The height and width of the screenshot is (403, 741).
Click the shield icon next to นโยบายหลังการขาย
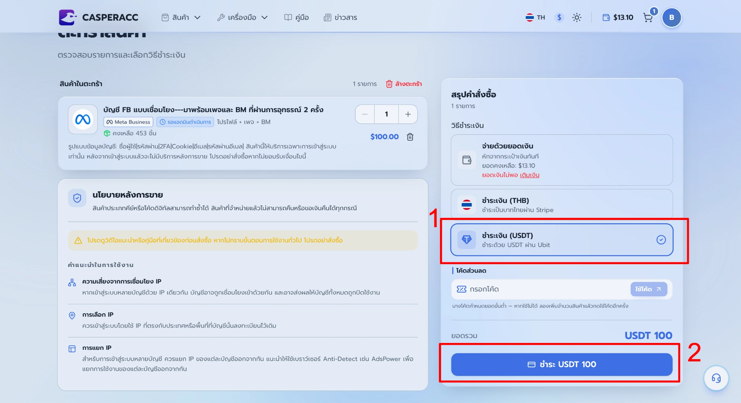(x=77, y=198)
